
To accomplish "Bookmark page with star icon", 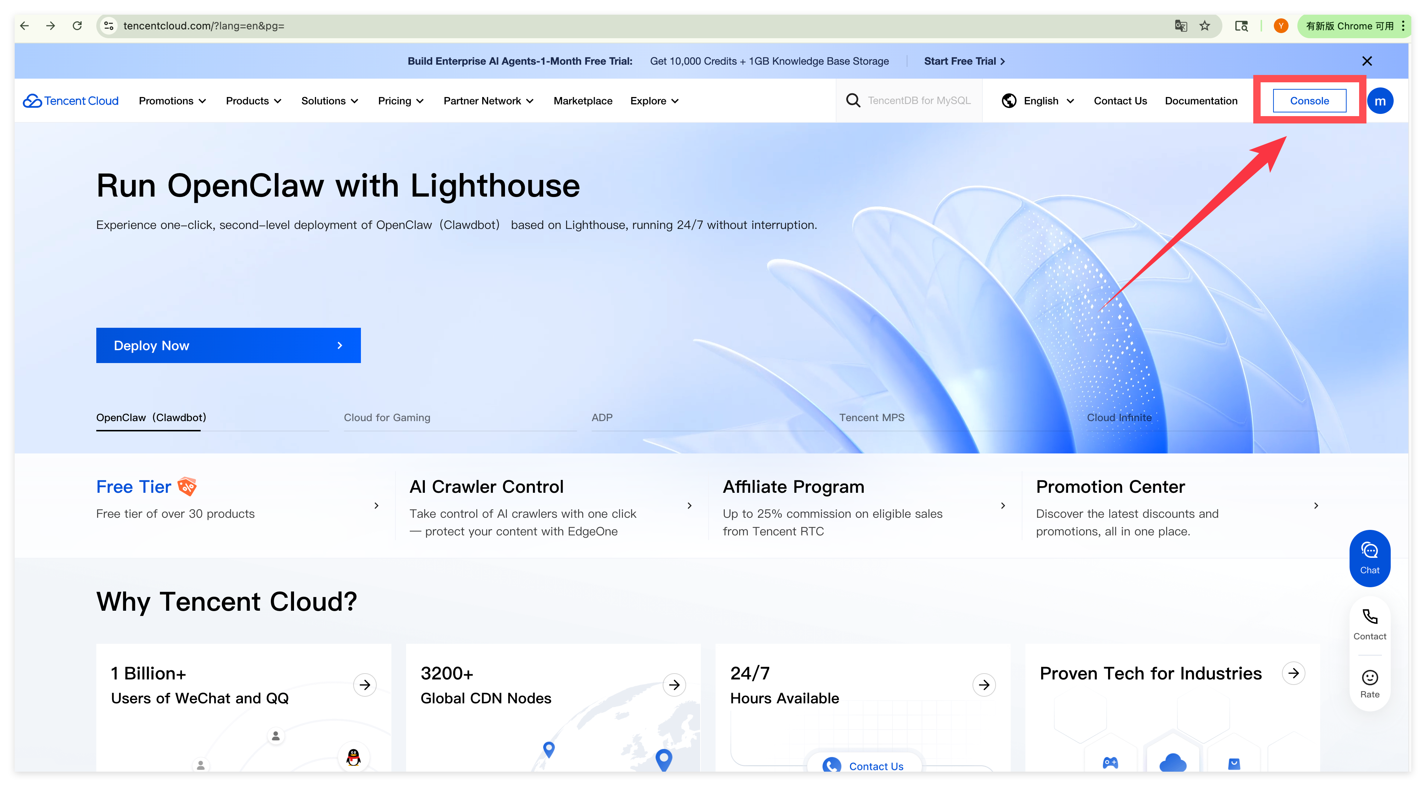I will 1205,26.
